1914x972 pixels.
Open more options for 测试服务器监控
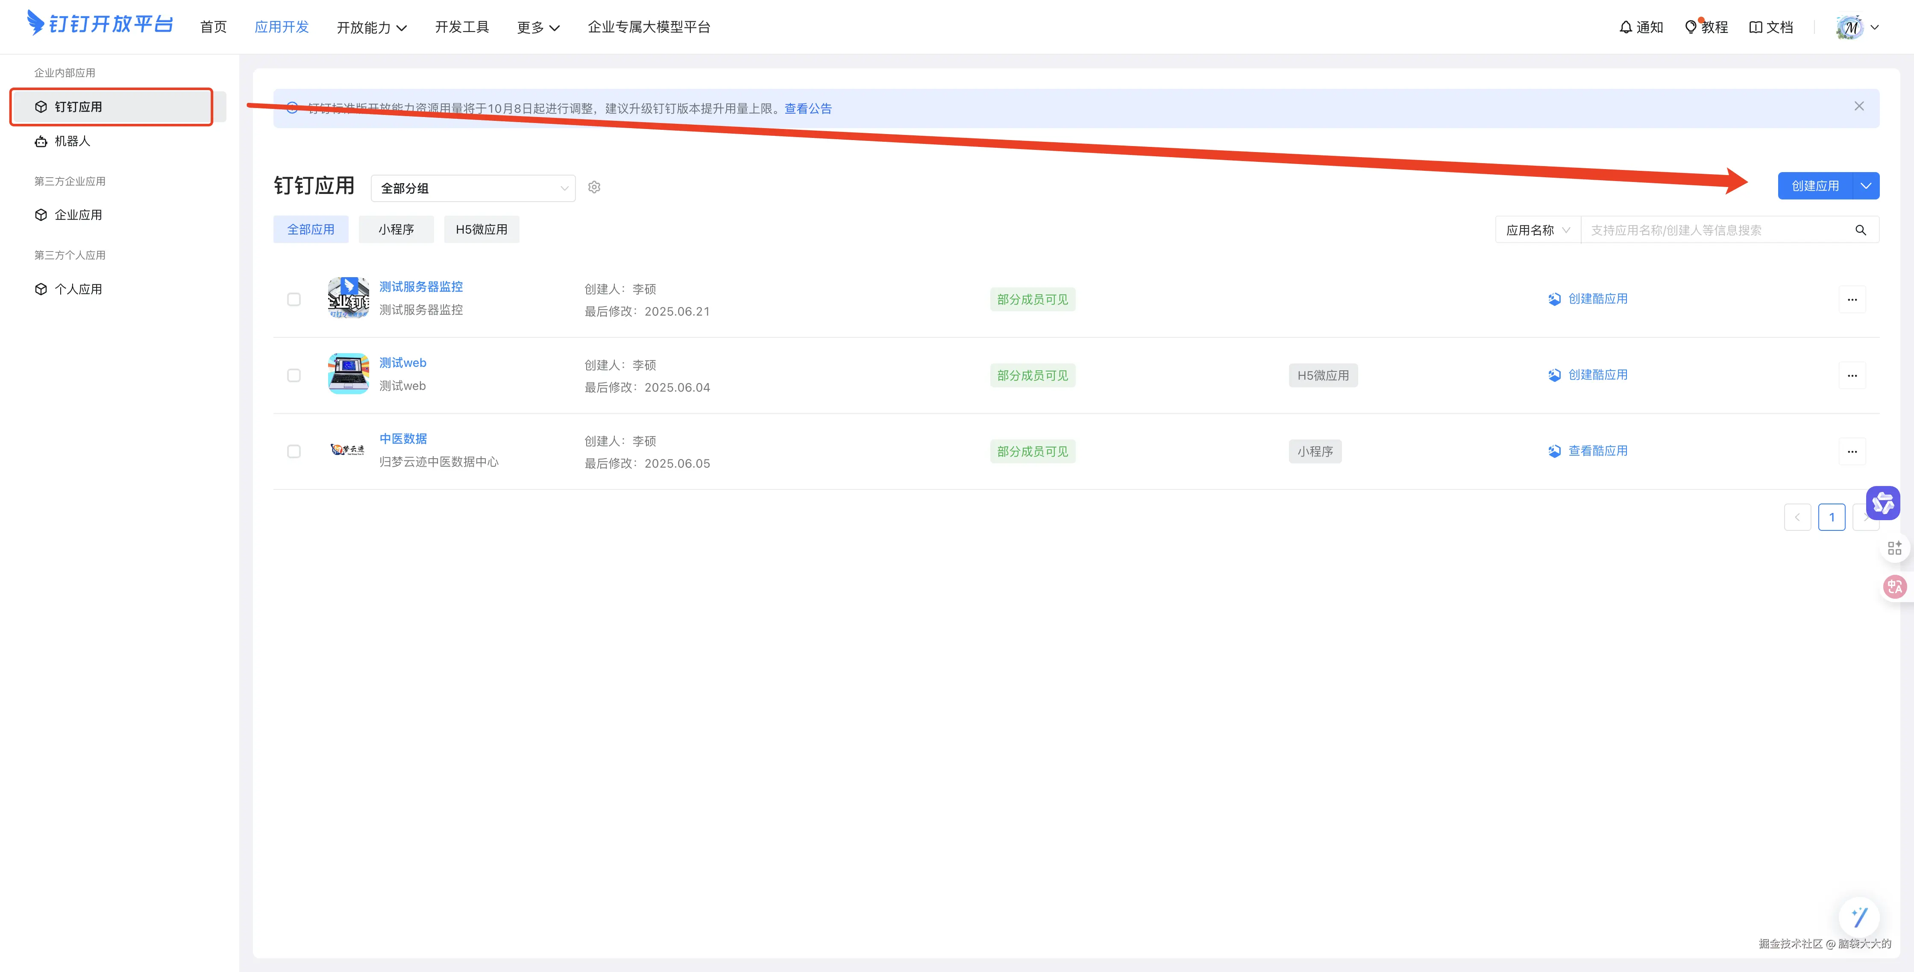click(x=1852, y=300)
